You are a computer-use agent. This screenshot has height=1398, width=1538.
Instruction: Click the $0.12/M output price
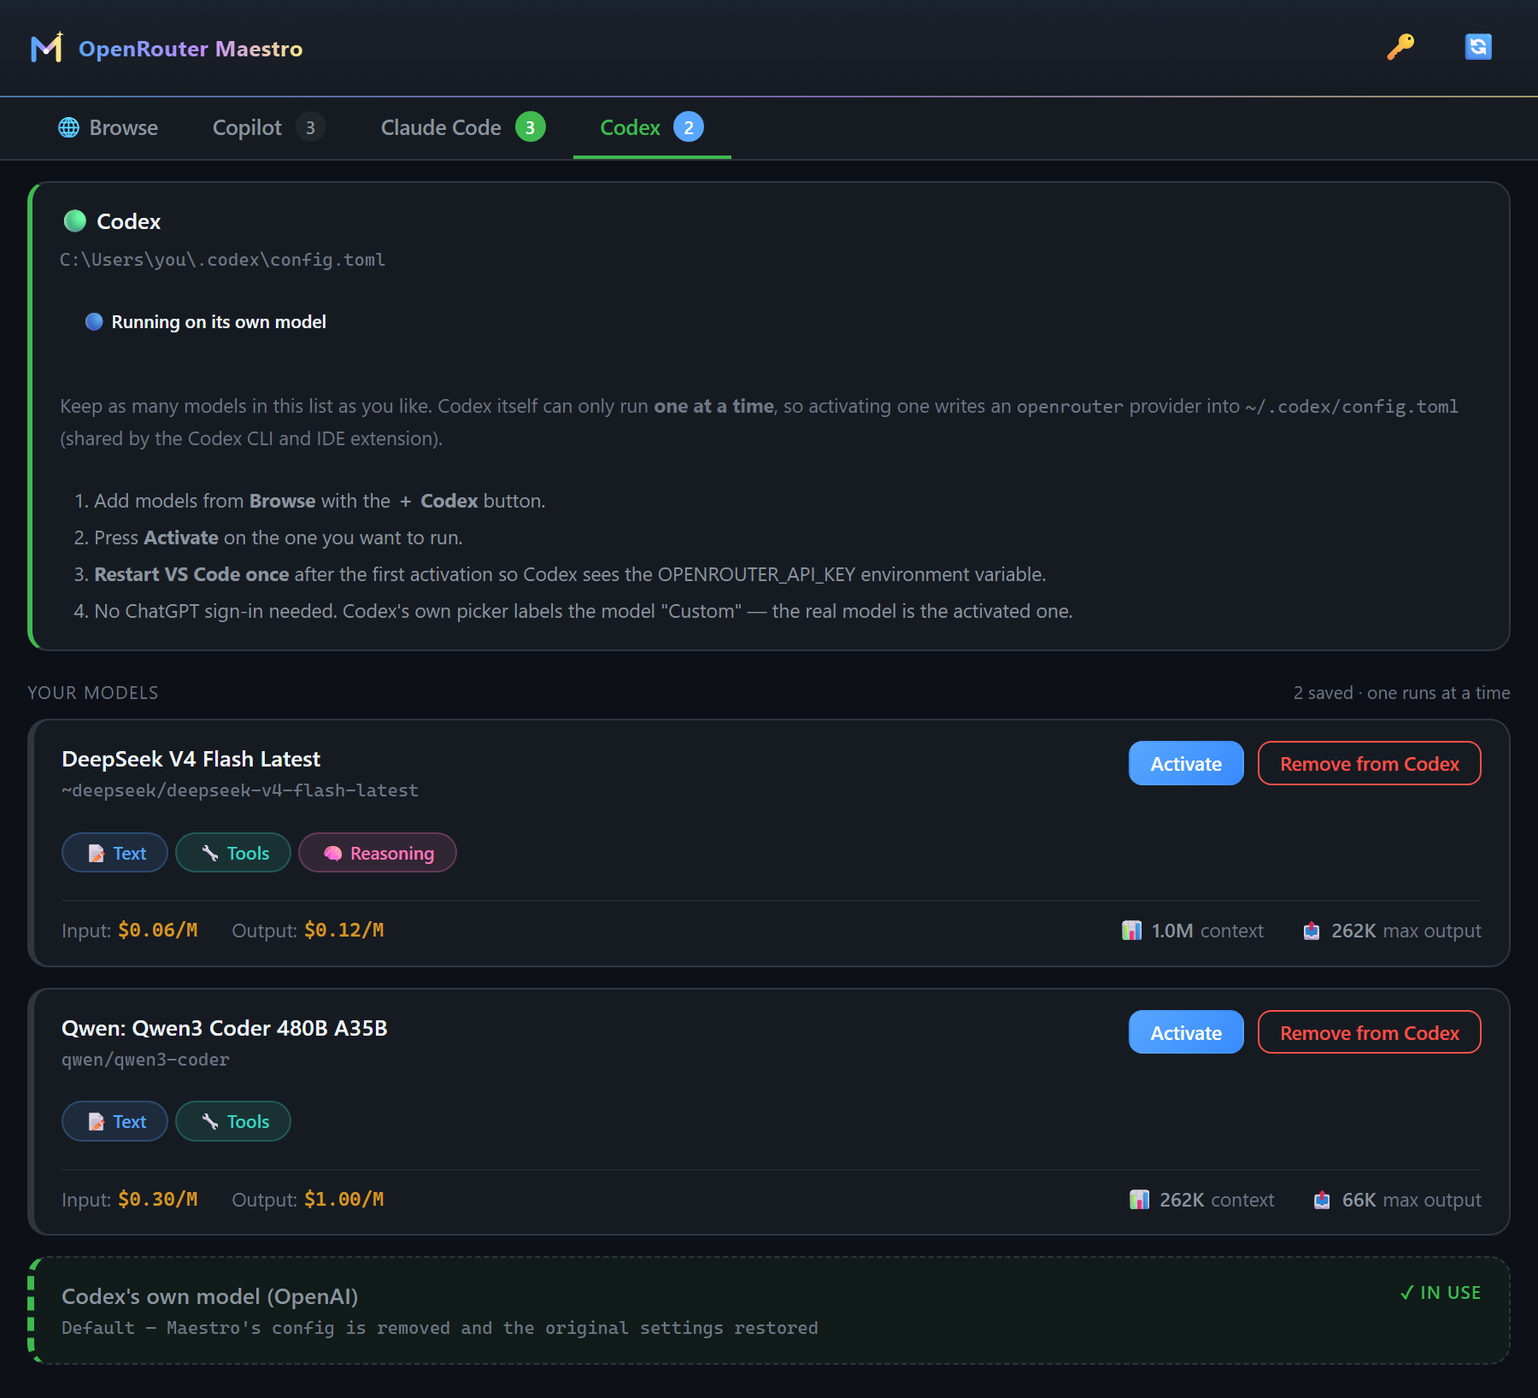tap(344, 930)
